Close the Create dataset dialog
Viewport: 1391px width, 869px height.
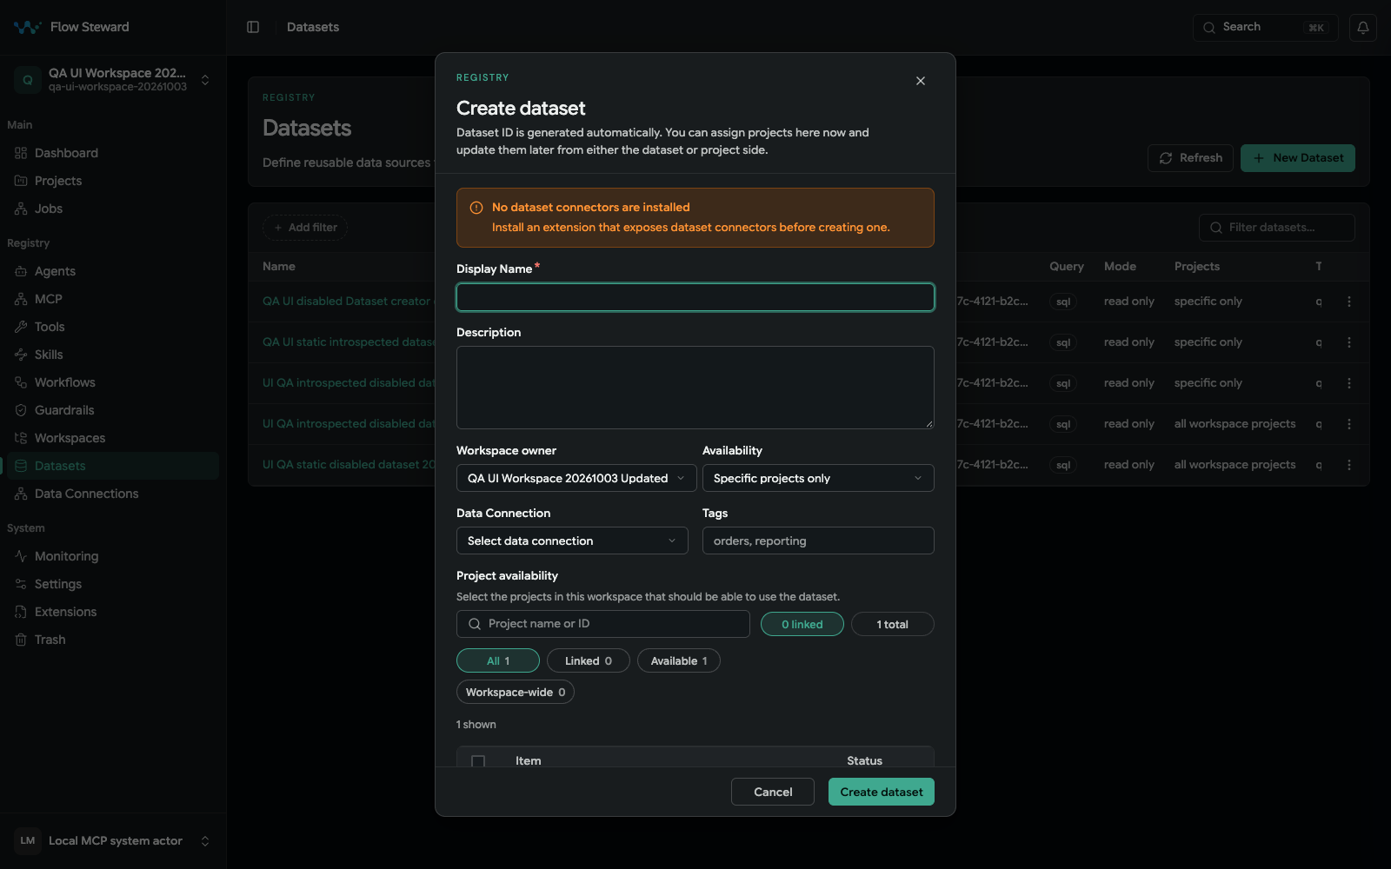pyautogui.click(x=921, y=81)
